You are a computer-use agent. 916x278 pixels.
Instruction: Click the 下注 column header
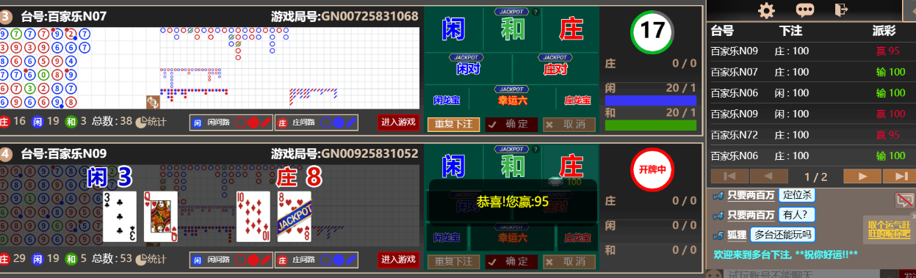pyautogui.click(x=790, y=32)
